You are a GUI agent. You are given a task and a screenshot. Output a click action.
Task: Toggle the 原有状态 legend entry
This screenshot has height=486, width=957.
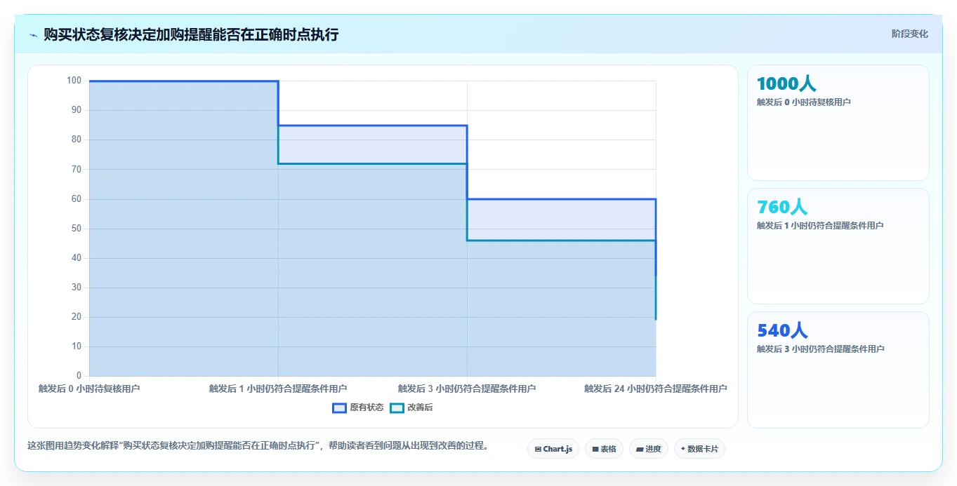click(x=358, y=407)
